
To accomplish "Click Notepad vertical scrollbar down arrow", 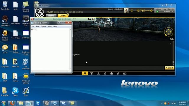I will 70,69.
